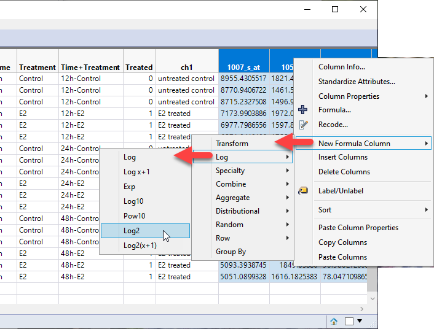Select Standardize Attributes... option
434x329 pixels.
(357, 82)
